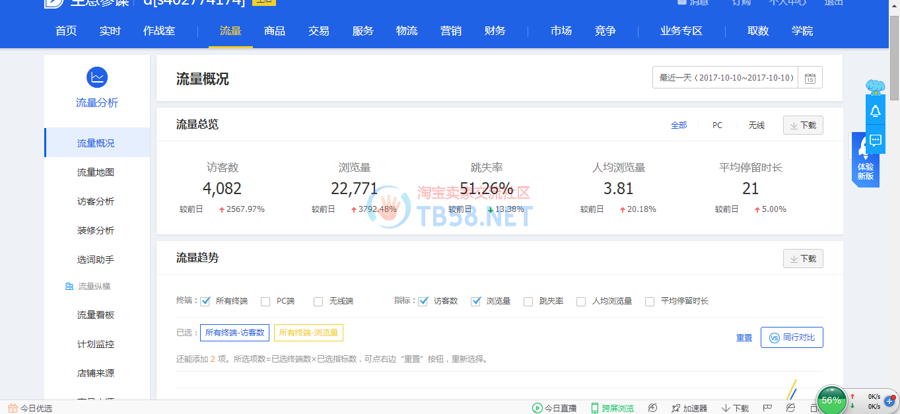The width and height of the screenshot is (900, 414).
Task: Click the 同行对比 button
Action: [792, 337]
